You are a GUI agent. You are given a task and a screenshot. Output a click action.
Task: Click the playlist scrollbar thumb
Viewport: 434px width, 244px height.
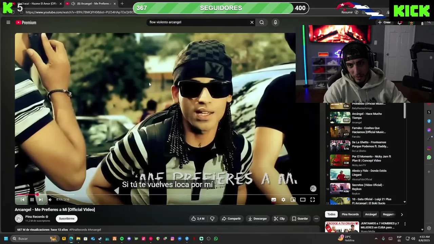(x=405, y=111)
